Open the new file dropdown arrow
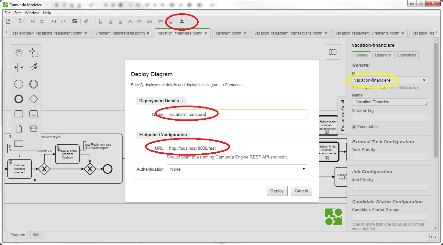Image resolution: width=443 pixels, height=245 pixels. pyautogui.click(x=13, y=21)
